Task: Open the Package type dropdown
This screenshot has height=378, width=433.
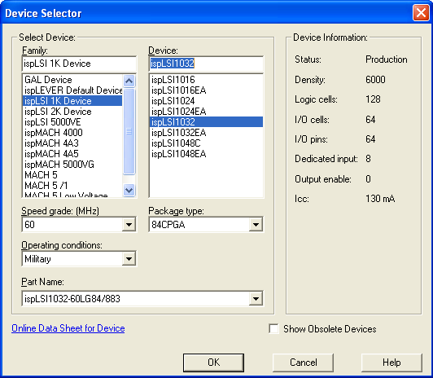Action: (256, 224)
